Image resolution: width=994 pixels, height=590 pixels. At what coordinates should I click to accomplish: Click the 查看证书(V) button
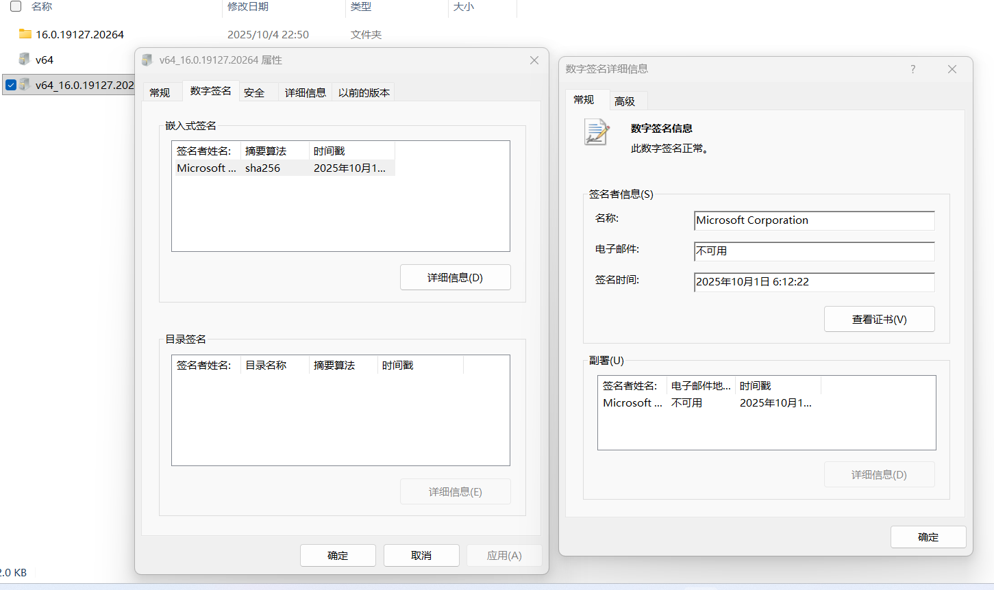point(879,319)
